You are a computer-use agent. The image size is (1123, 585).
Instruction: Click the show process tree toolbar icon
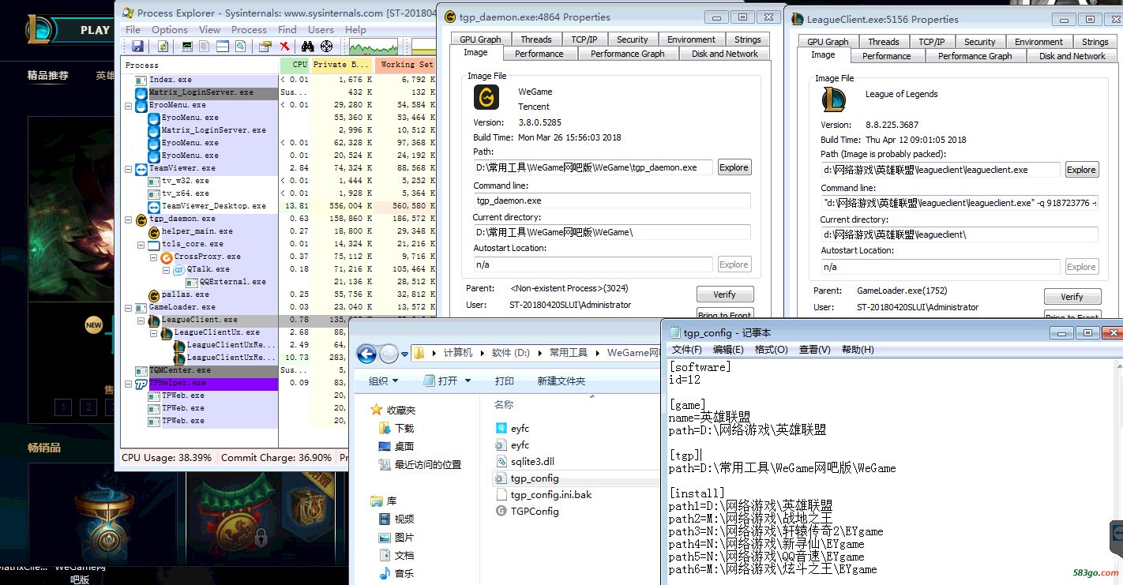pos(205,47)
